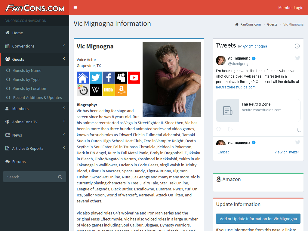Click vic mignogna's tweet avatar
The height and width of the screenshot is (231, 308).
pyautogui.click(x=220, y=60)
